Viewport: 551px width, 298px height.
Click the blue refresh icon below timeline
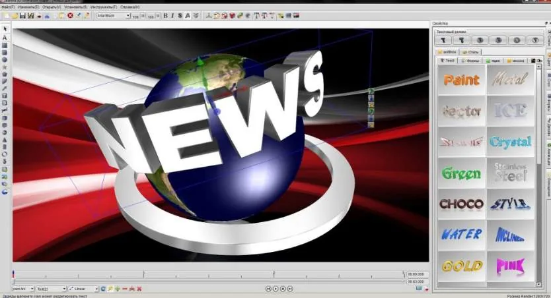pos(103,289)
